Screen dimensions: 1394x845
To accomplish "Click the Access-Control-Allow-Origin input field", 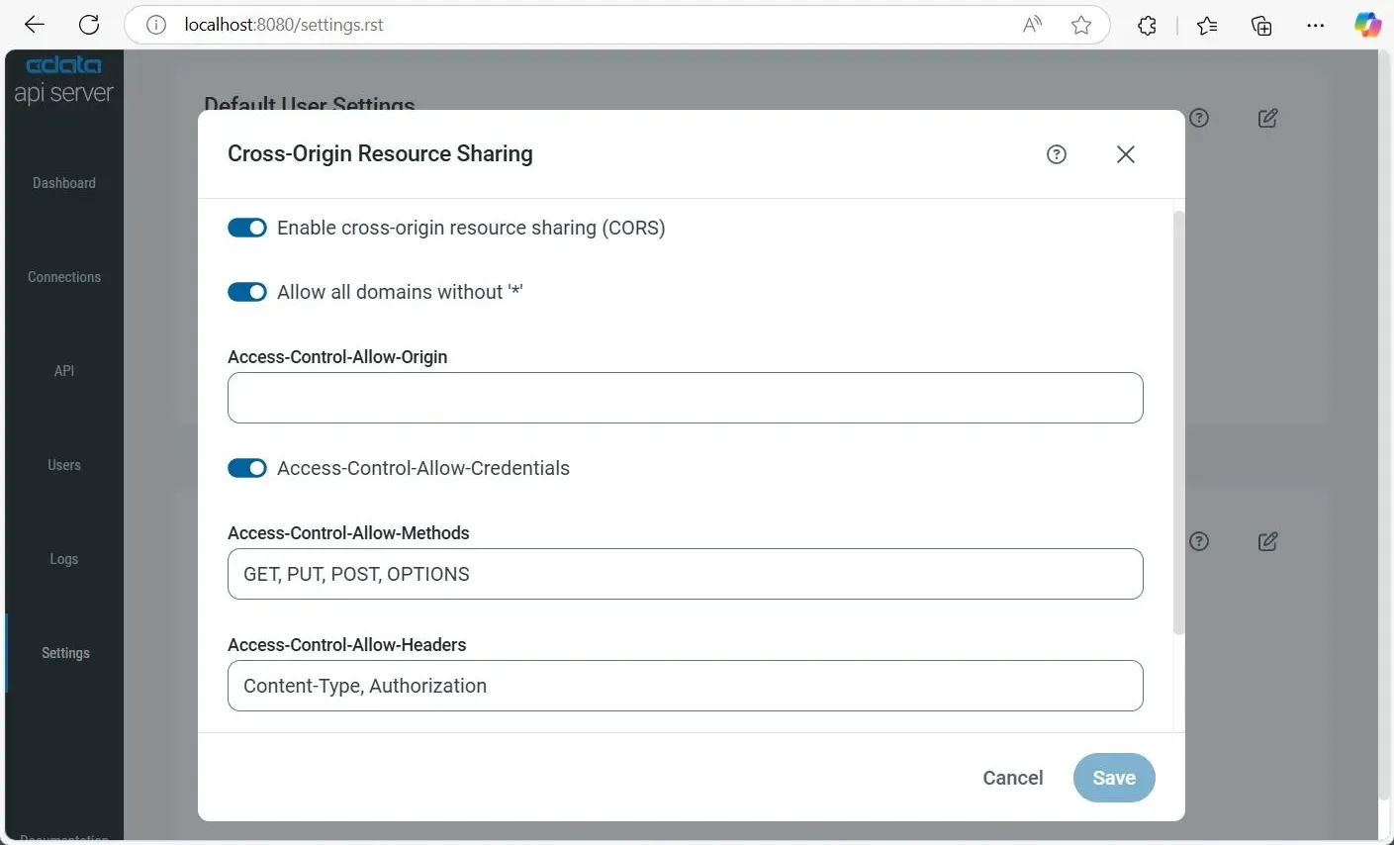I will 685,398.
